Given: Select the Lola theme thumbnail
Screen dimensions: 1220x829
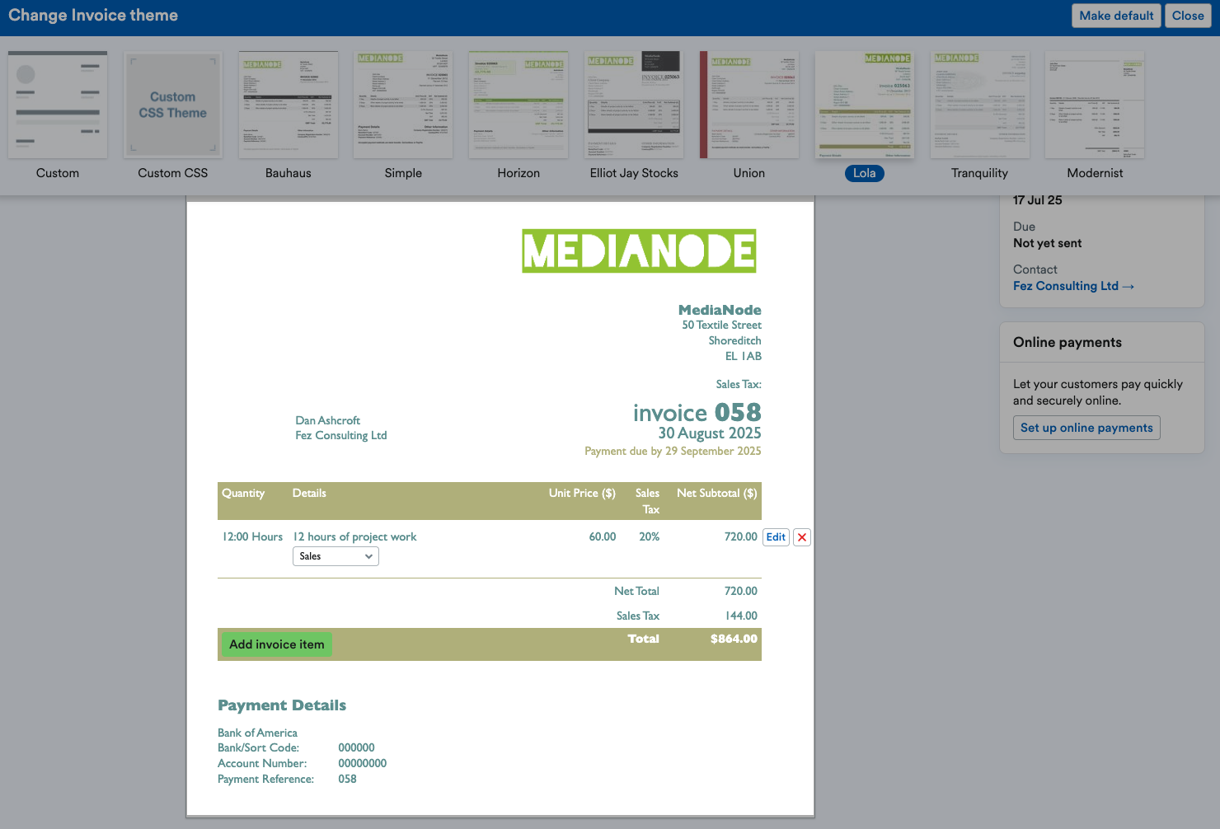Looking at the screenshot, I should 865,105.
